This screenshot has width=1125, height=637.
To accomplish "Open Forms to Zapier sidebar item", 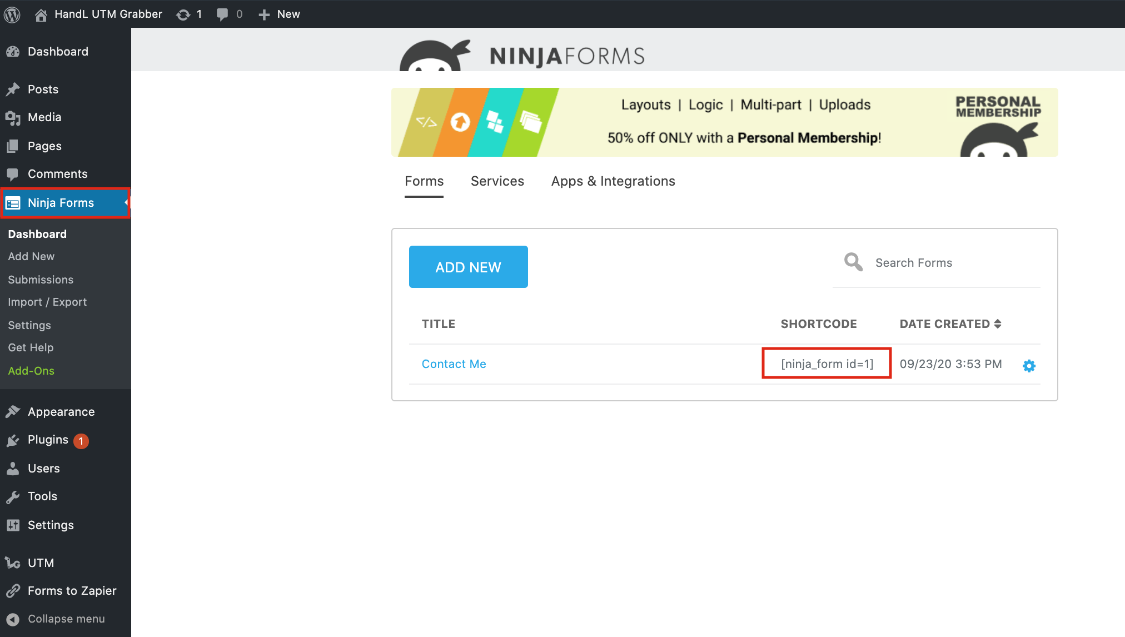I will pyautogui.click(x=72, y=590).
